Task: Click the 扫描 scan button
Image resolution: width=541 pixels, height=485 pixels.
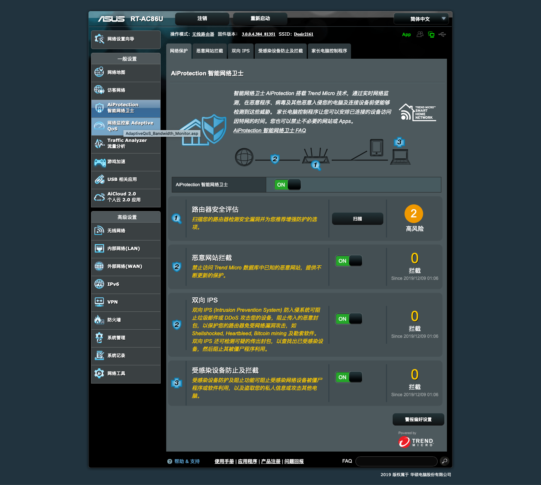Action: [x=358, y=219]
